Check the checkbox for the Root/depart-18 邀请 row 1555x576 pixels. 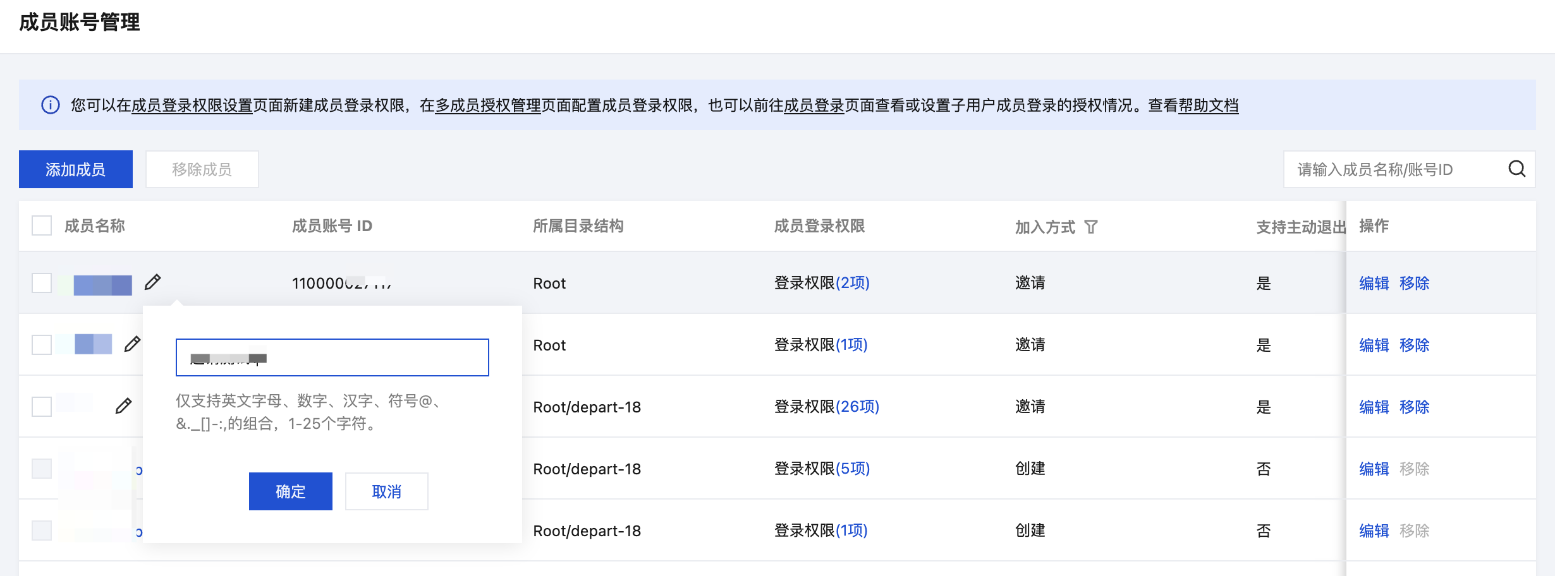(x=42, y=406)
